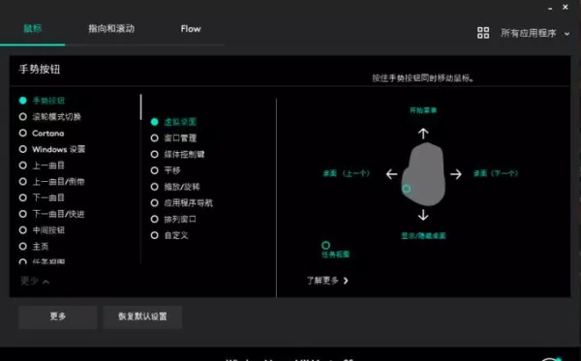The image size is (581, 361).
Task: Select 缩放/旋转 gesture option
Action: pos(175,187)
